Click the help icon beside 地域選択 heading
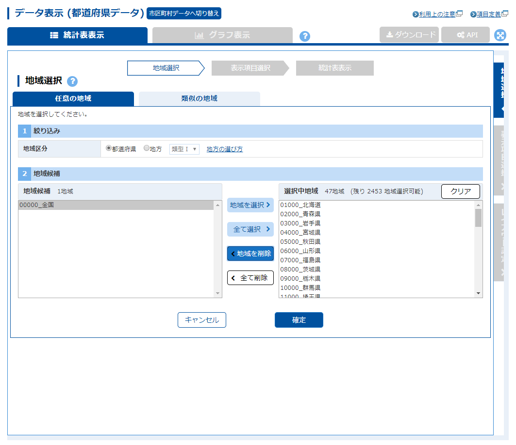This screenshot has height=445, width=516. click(72, 81)
